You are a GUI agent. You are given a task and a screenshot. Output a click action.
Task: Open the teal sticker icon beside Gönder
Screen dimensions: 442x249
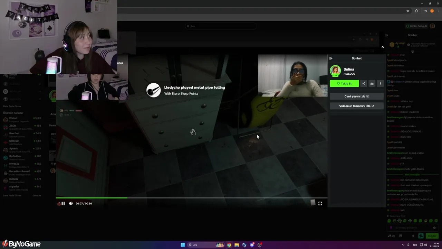(421, 236)
